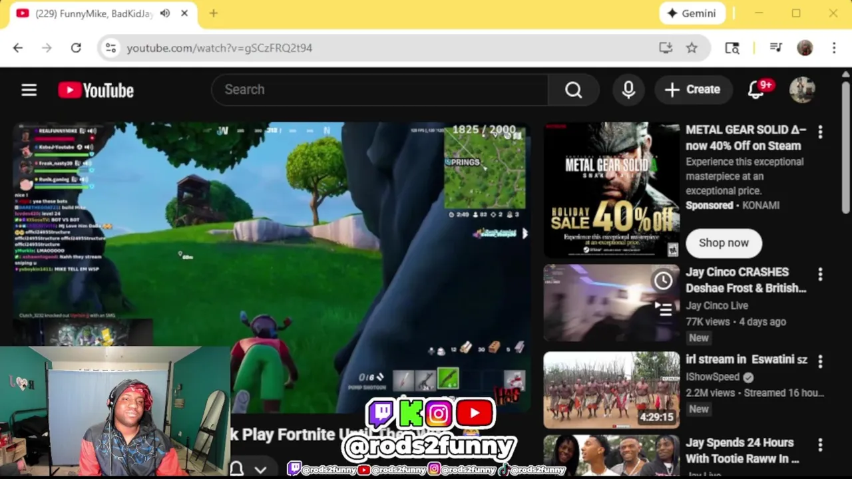Image resolution: width=852 pixels, height=479 pixels.
Task: Add Jay Cinco video to Watch later
Action: [x=664, y=281]
